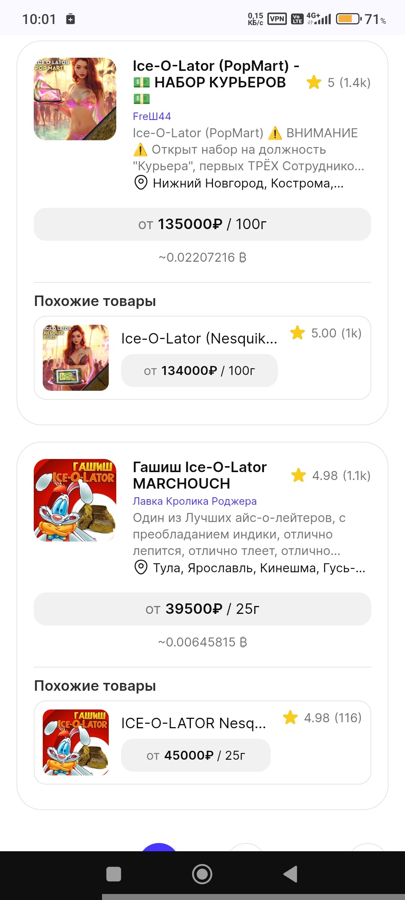The width and height of the screenshot is (405, 900).
Task: Tap the location pin next to Нижний Новгород
Action: click(x=141, y=183)
